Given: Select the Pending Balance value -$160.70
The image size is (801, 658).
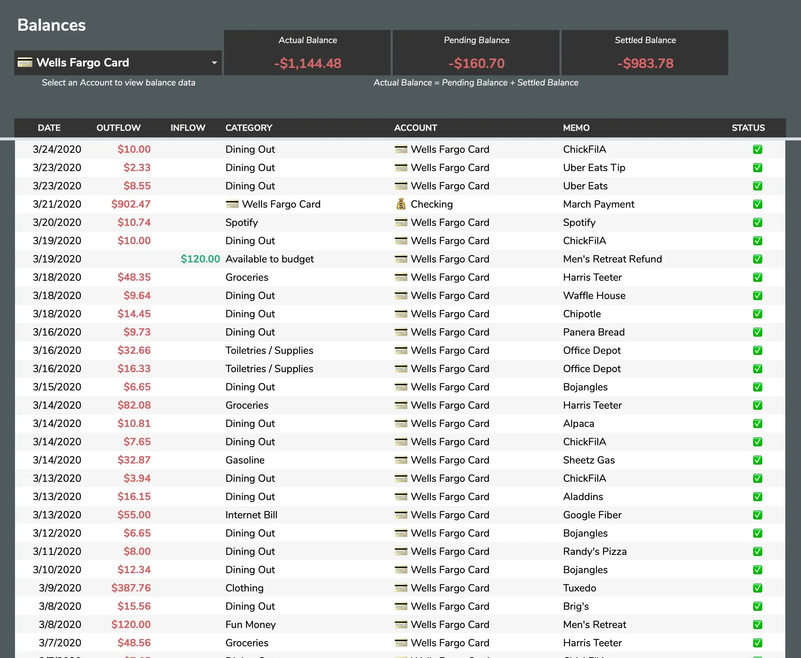Looking at the screenshot, I should click(477, 63).
